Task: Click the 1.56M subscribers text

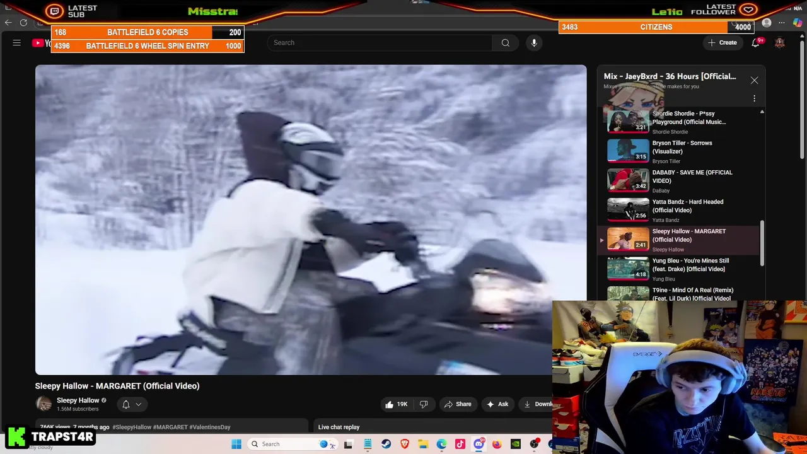Action: (x=78, y=409)
